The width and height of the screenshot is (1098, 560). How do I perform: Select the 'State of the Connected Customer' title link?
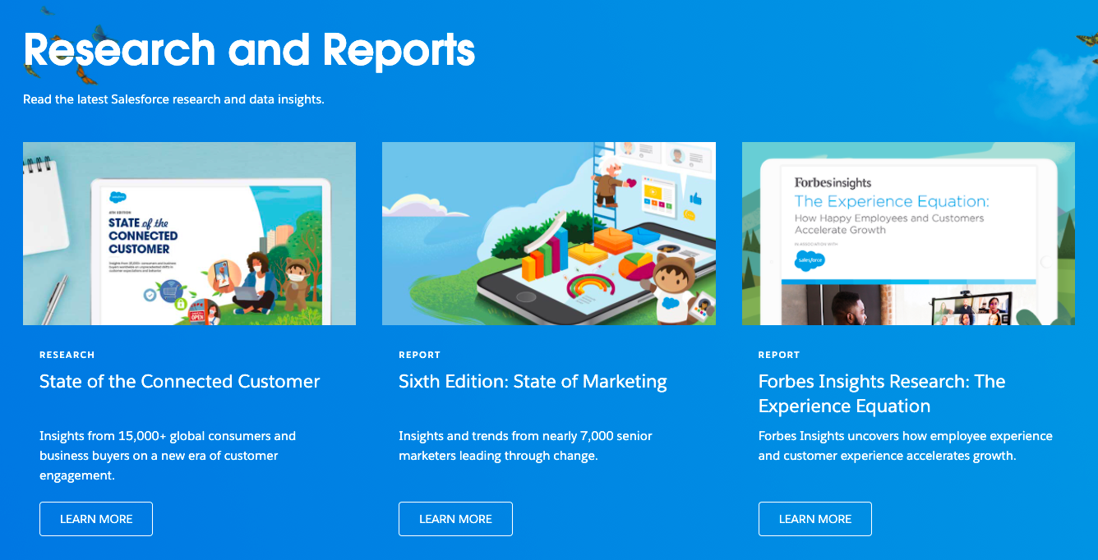click(x=179, y=381)
